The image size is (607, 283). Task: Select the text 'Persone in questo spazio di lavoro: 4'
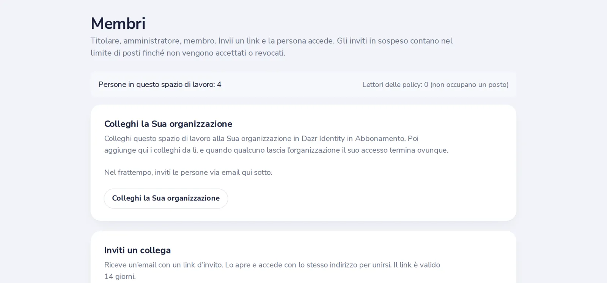(x=160, y=84)
